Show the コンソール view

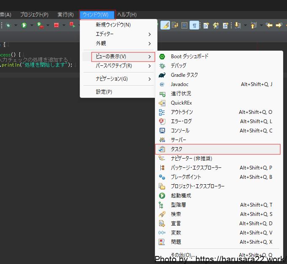click(x=180, y=131)
